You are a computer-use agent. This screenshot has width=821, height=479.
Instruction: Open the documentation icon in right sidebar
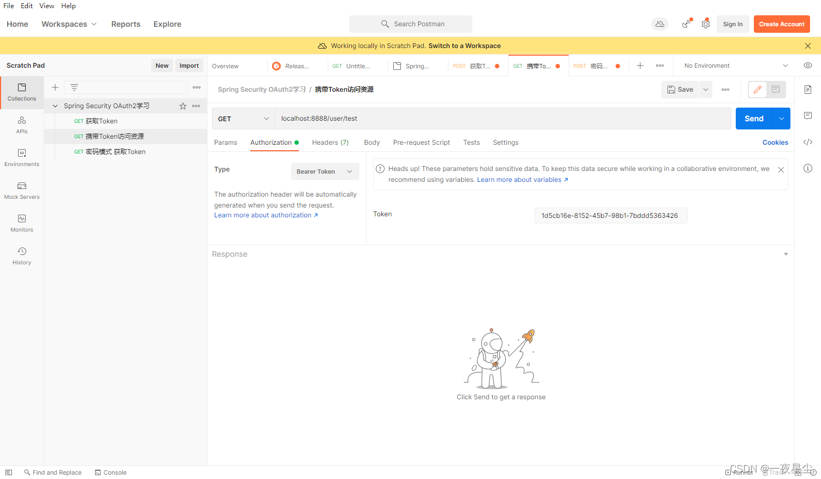pos(808,90)
